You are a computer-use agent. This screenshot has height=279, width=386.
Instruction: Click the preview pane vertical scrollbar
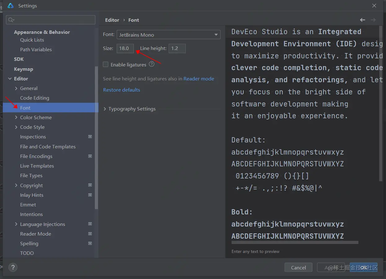[x=381, y=104]
